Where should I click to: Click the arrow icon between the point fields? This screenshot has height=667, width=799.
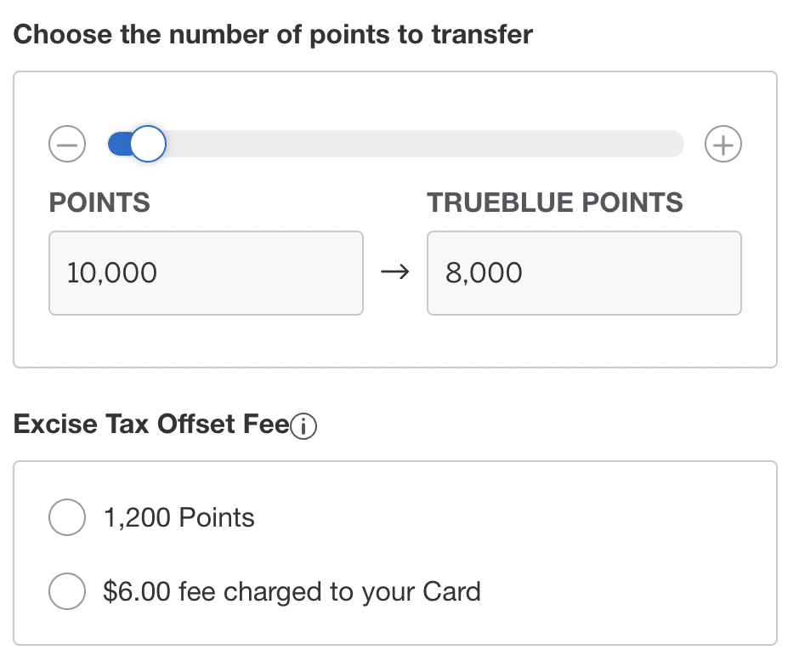395,272
